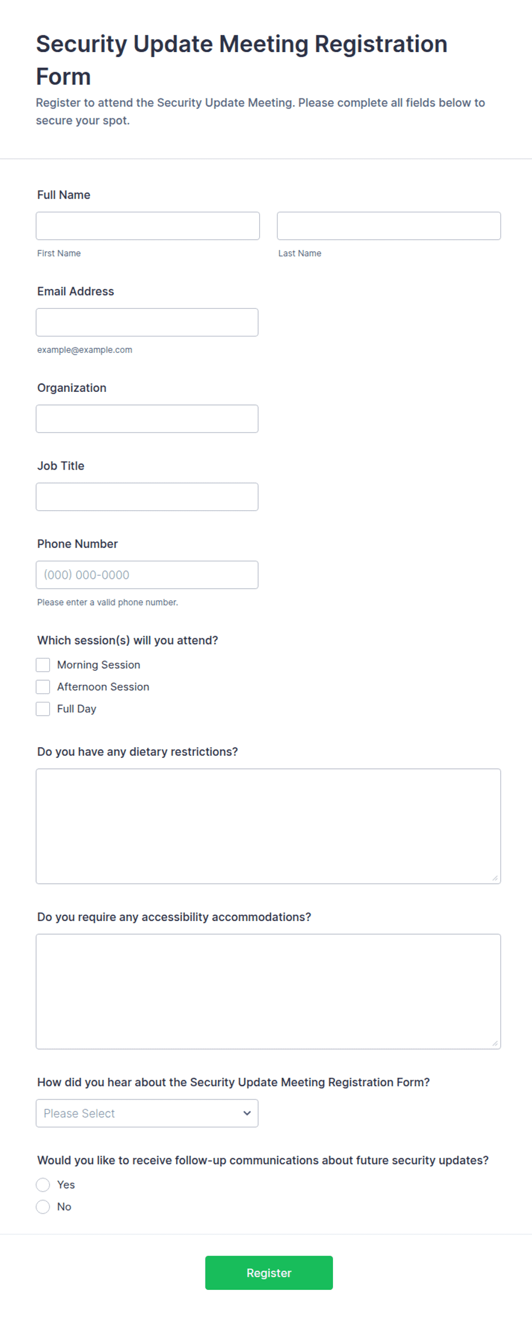The image size is (532, 1318).
Task: Select Yes for follow-up communications
Action: coord(43,1185)
